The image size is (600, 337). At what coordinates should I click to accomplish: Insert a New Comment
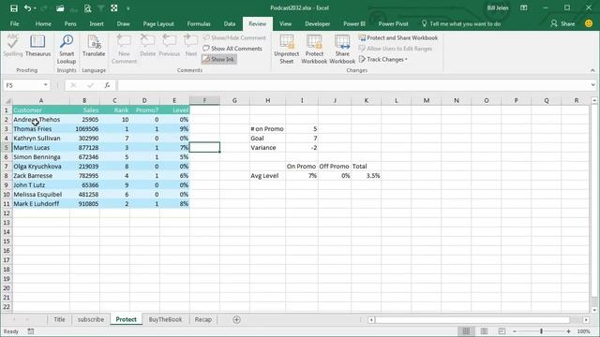[124, 50]
